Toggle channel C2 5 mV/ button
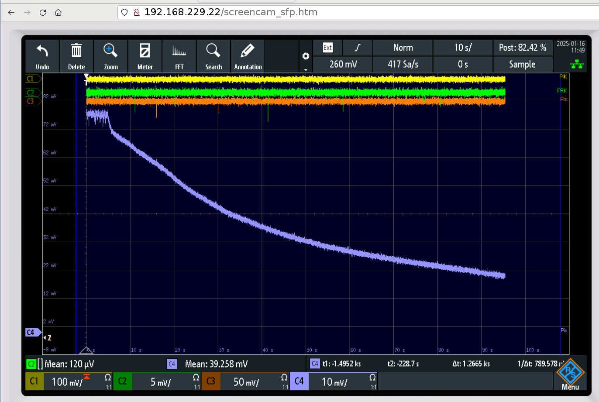The image size is (599, 402). click(157, 381)
